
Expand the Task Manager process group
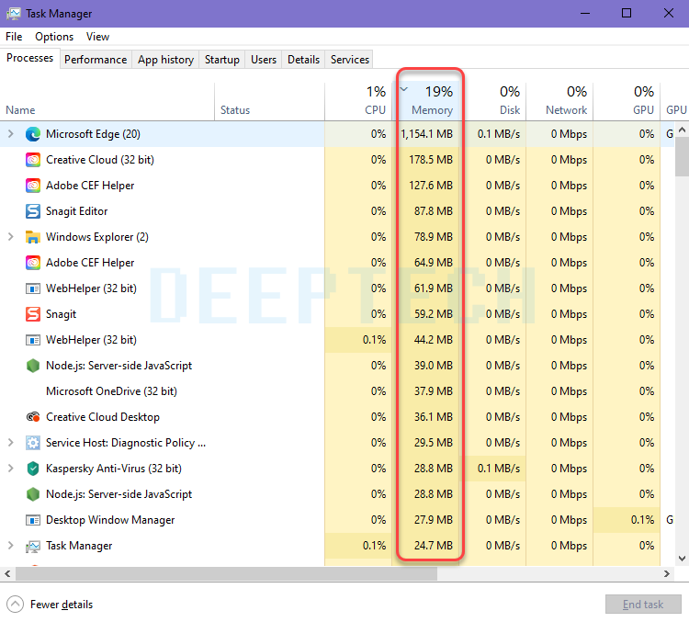(11, 546)
